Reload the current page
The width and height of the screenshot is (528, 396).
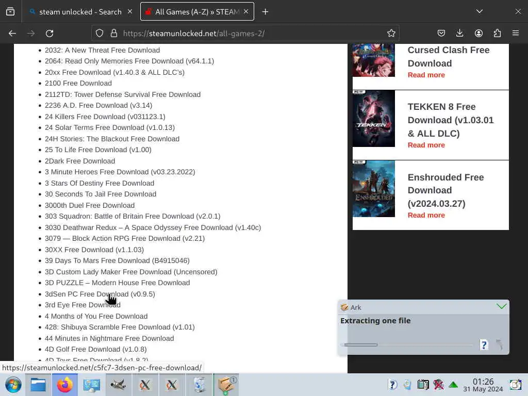[x=49, y=34]
